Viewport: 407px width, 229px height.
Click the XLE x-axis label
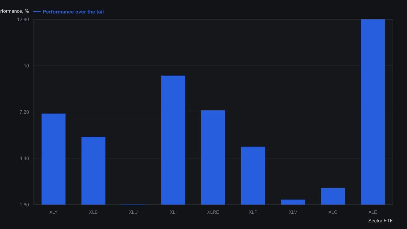point(373,212)
